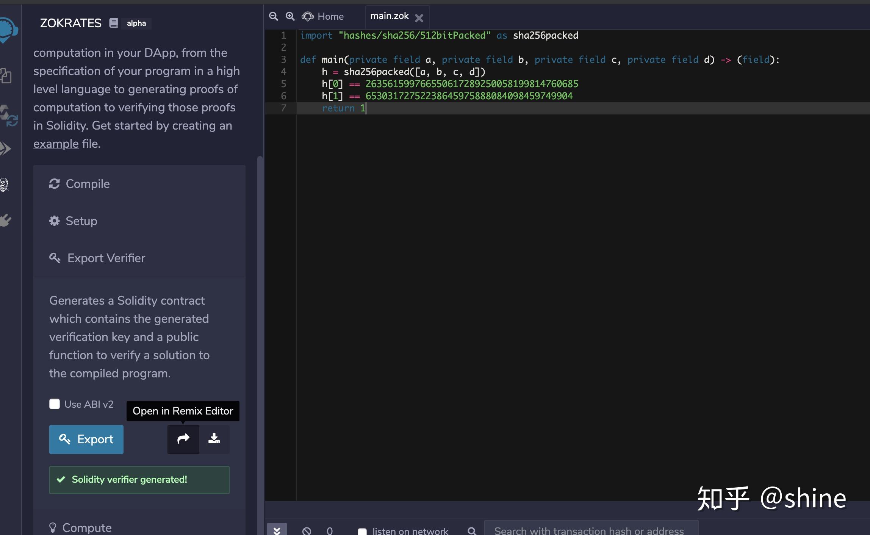Click the pending transactions counter 0
The height and width of the screenshot is (535, 870).
(x=330, y=531)
